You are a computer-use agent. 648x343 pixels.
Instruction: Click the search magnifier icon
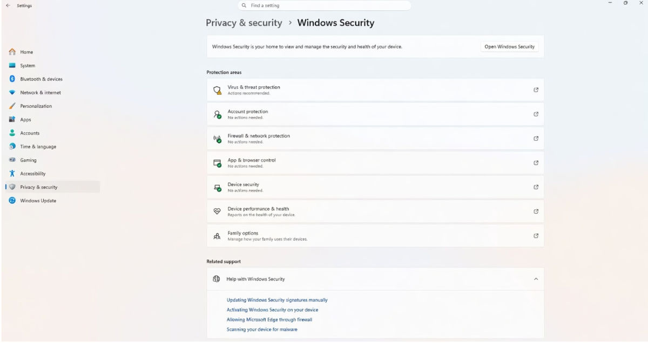244,5
